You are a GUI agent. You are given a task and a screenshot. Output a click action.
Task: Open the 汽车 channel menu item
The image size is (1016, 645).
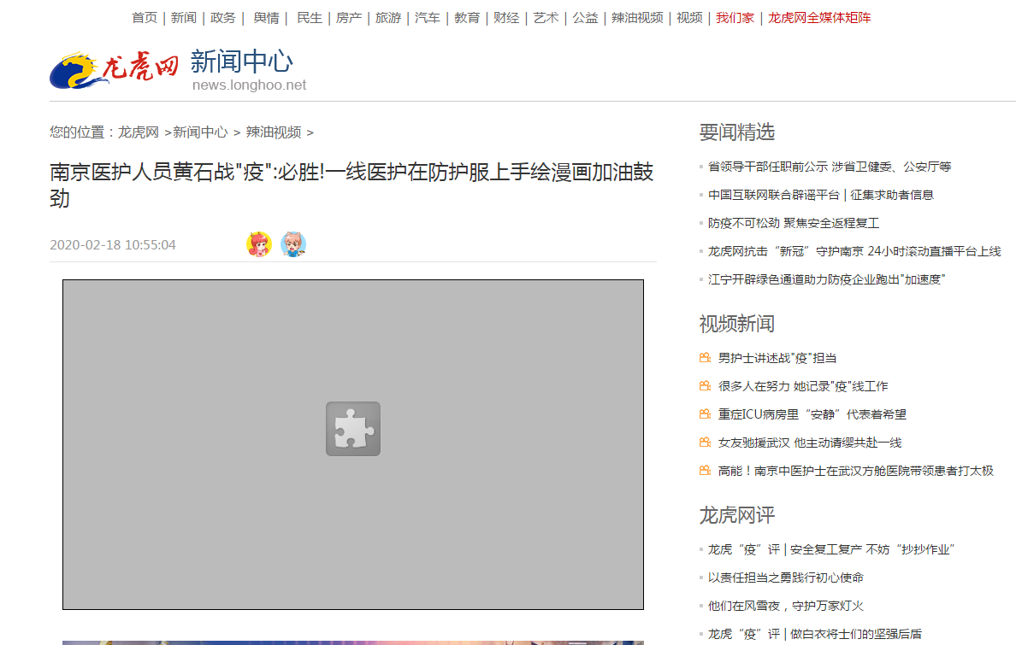click(427, 16)
